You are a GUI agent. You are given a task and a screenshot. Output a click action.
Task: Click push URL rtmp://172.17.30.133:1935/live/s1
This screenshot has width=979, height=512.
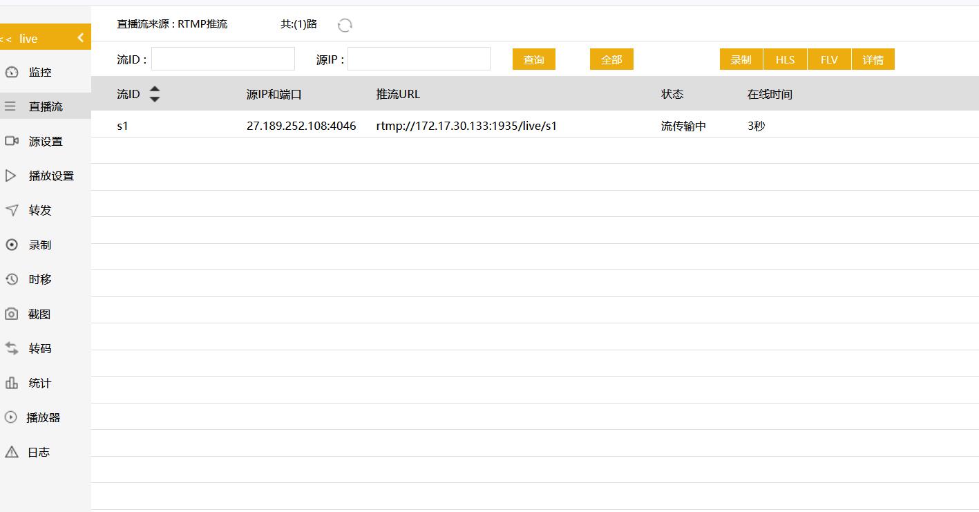pyautogui.click(x=466, y=126)
